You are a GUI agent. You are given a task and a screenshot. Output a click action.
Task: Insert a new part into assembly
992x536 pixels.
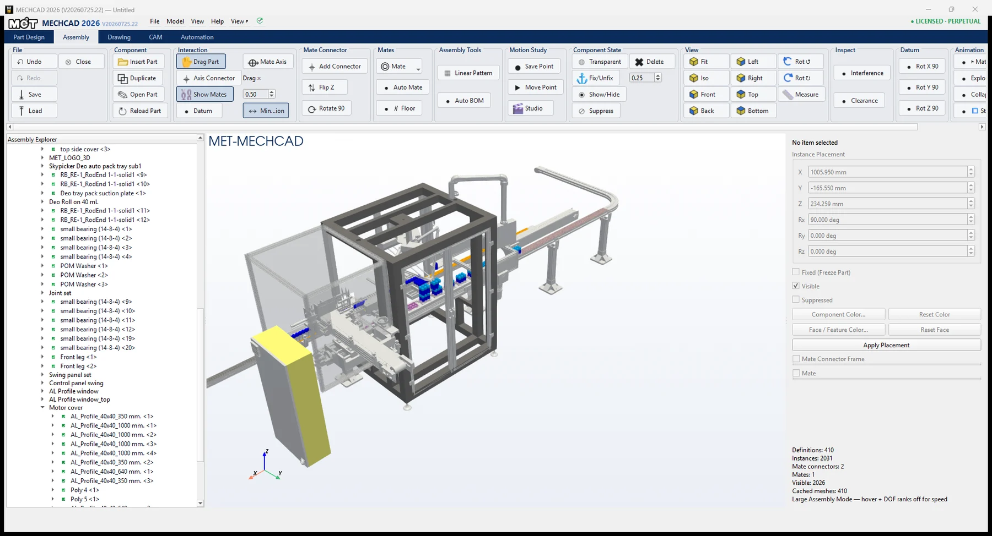(138, 62)
